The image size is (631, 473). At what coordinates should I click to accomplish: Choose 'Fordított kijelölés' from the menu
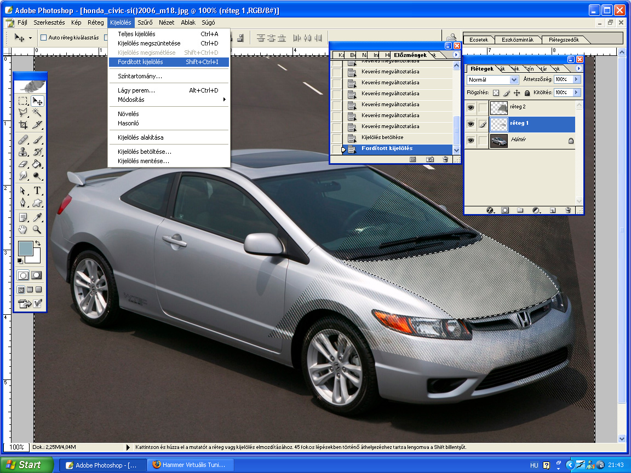click(x=140, y=62)
